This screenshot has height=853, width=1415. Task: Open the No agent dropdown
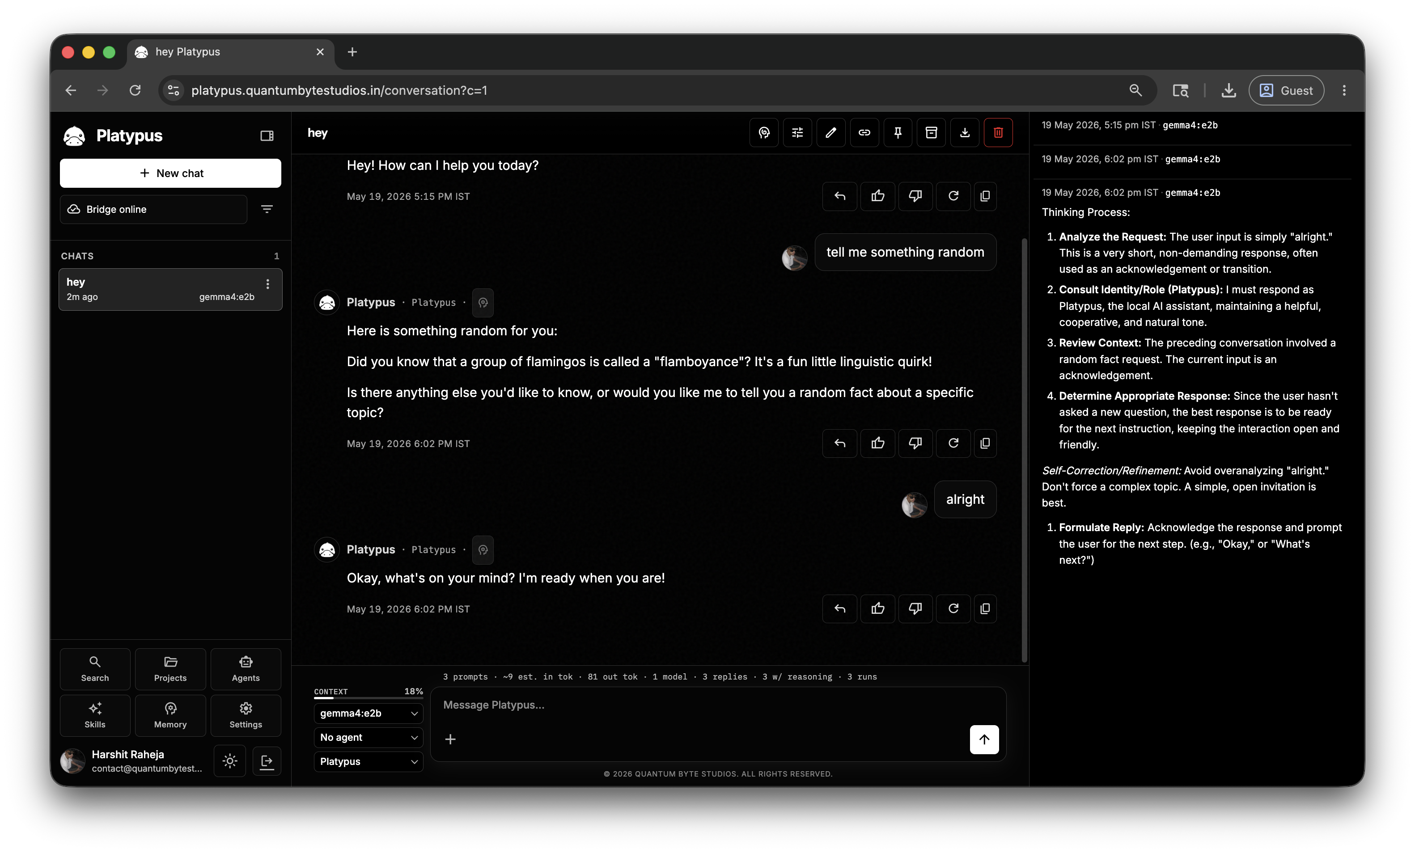(368, 737)
